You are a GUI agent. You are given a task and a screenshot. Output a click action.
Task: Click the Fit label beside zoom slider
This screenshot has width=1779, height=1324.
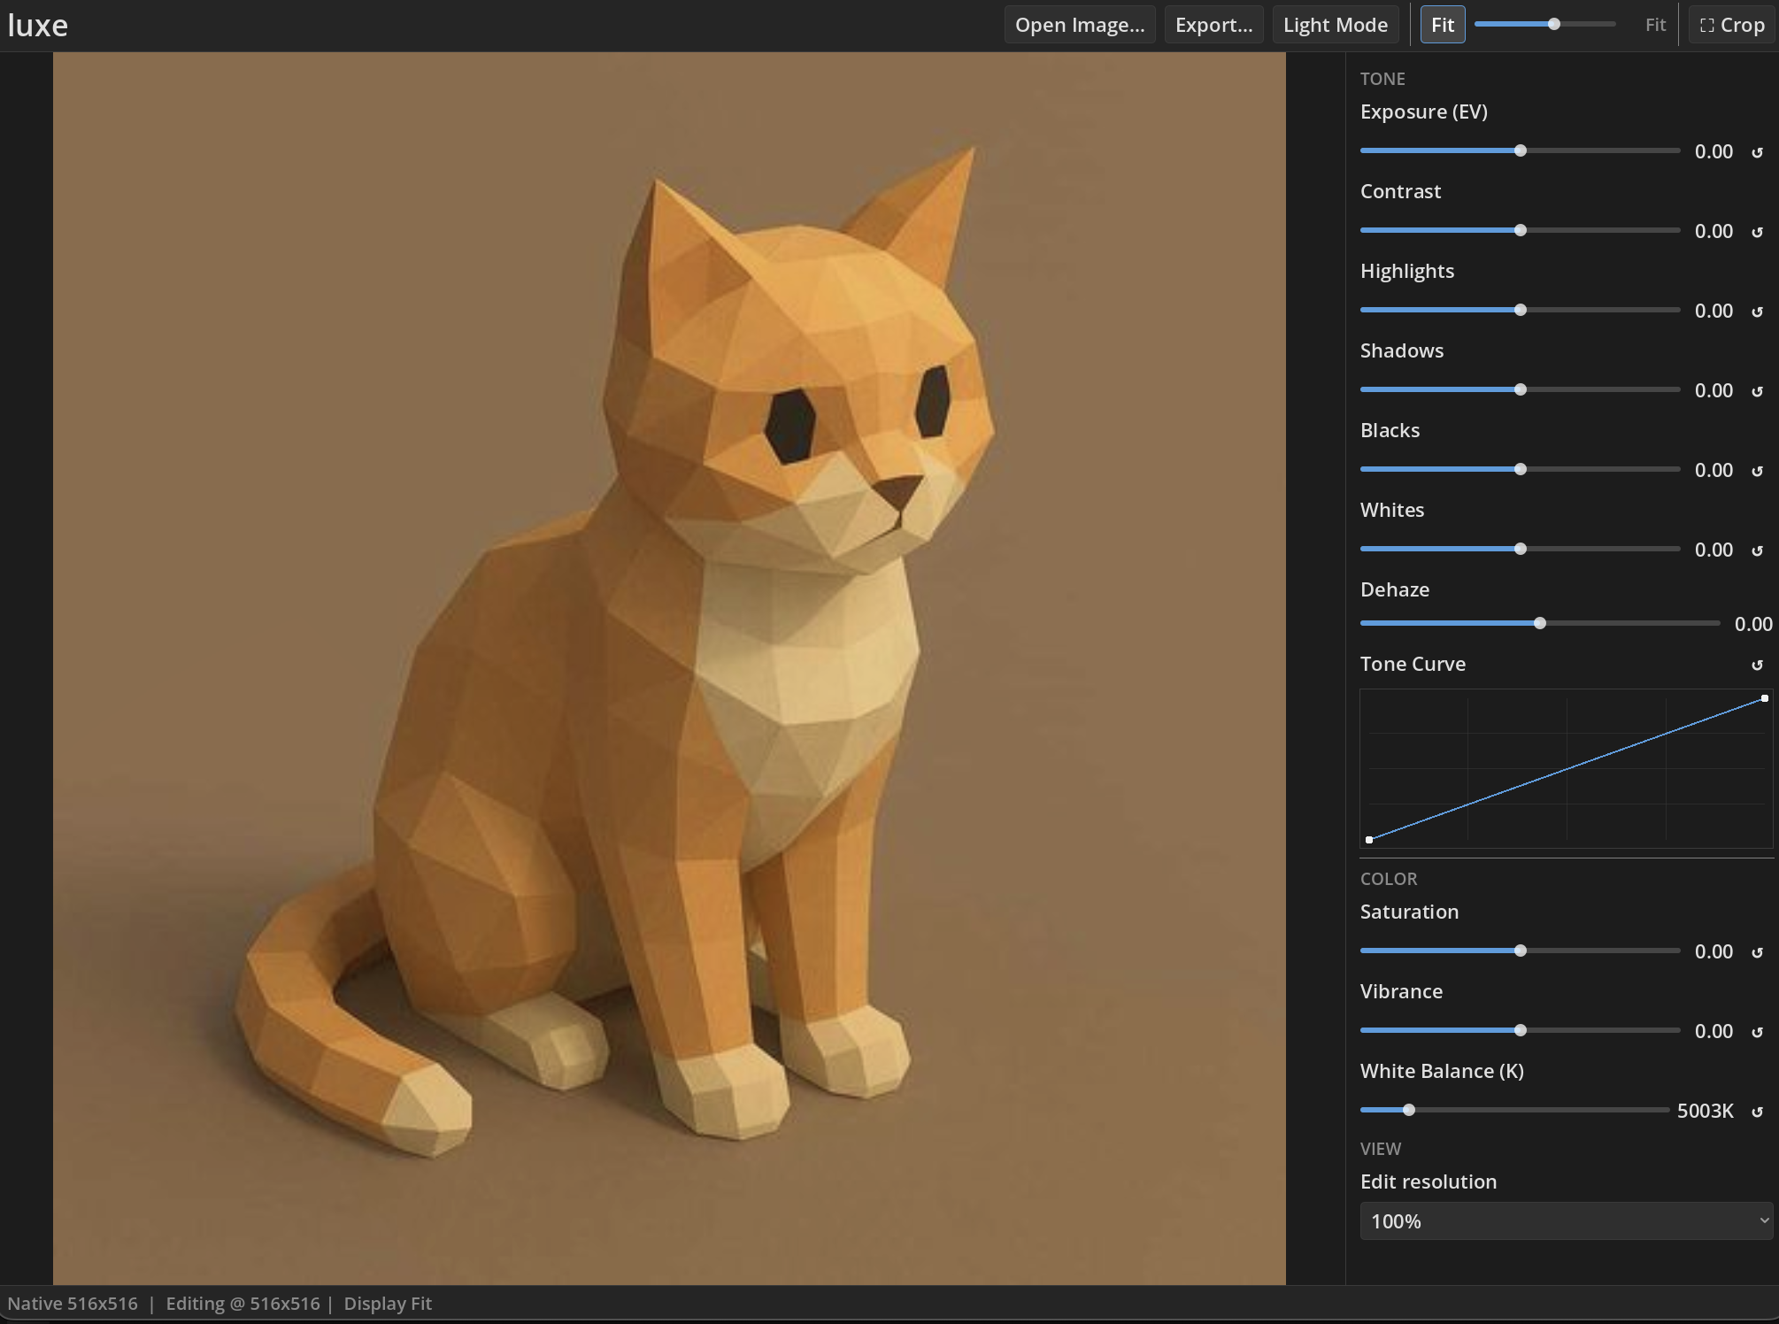pyautogui.click(x=1655, y=25)
